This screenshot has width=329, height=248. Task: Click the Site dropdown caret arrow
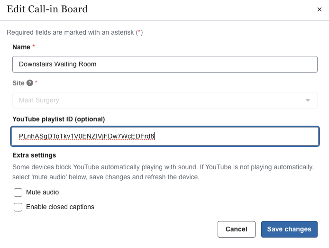308,101
